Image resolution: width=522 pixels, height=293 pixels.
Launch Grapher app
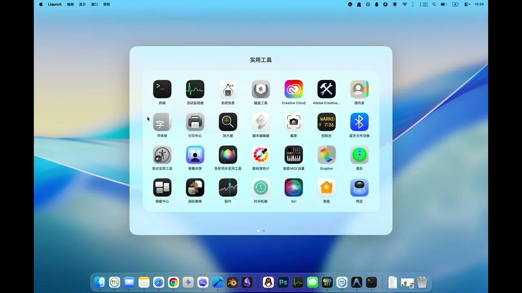point(327,155)
